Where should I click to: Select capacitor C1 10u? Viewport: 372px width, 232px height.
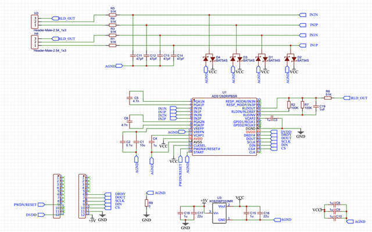(x=136, y=142)
